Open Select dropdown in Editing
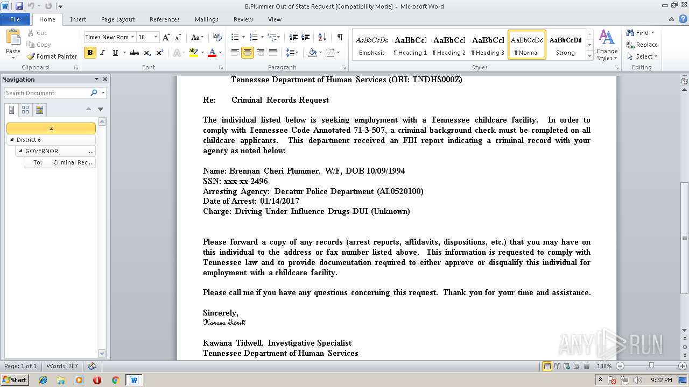Image resolution: width=689 pixels, height=387 pixels. point(642,56)
